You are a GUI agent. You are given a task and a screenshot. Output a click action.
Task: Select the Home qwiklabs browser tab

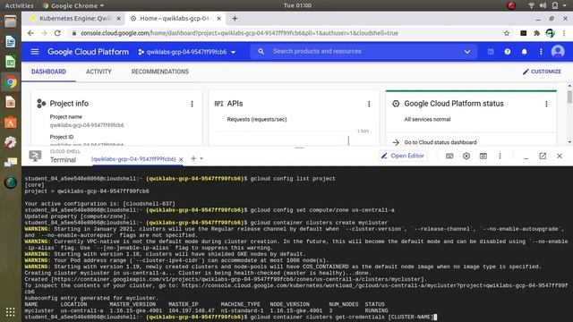(175, 18)
